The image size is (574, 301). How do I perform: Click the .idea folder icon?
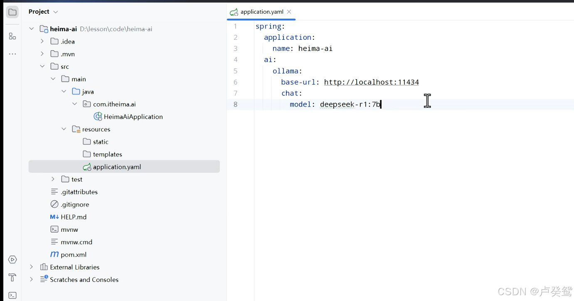[x=54, y=41]
